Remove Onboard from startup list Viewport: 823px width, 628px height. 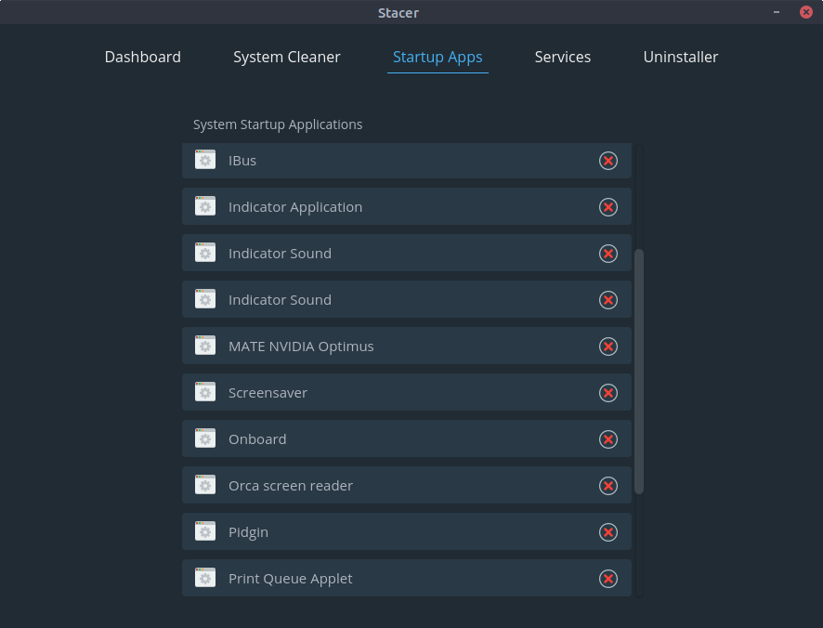[607, 439]
